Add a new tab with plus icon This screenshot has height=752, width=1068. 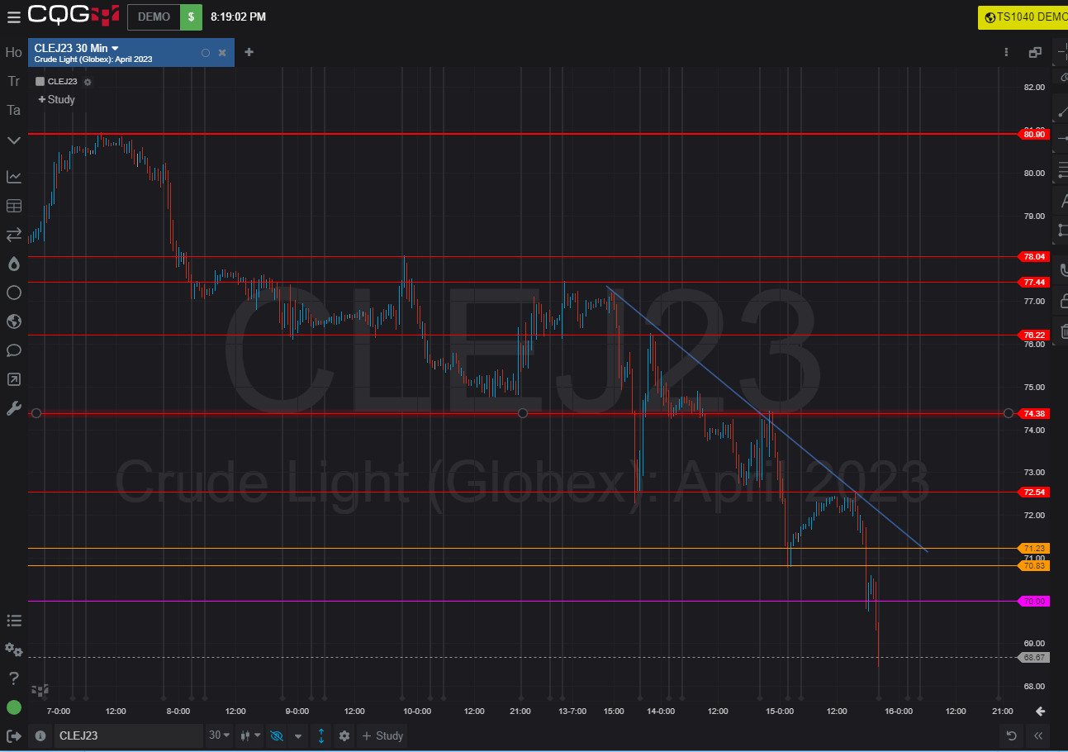[249, 52]
